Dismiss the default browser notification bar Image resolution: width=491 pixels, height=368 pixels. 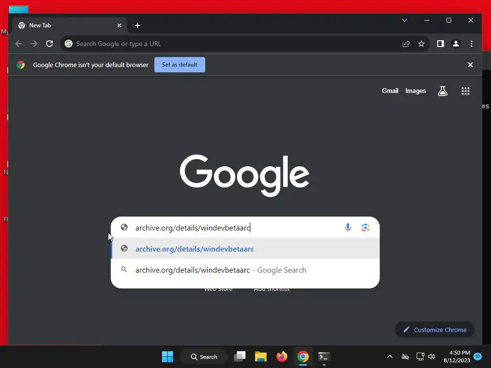coord(470,65)
